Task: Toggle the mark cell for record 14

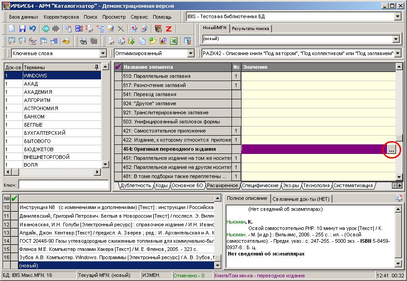Action: pos(14,241)
